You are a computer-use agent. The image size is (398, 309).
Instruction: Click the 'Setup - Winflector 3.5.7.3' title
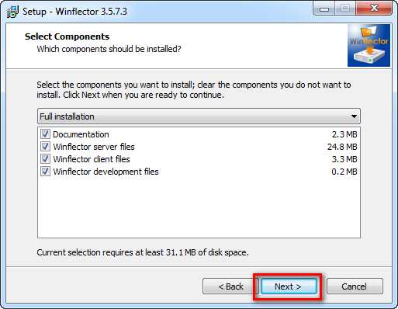coord(74,12)
